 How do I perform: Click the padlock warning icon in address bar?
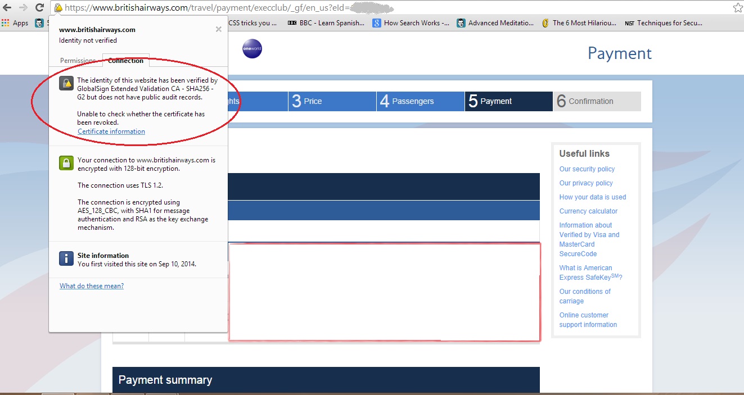click(58, 8)
